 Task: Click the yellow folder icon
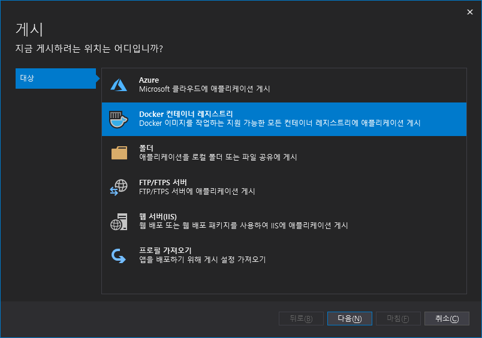(119, 153)
